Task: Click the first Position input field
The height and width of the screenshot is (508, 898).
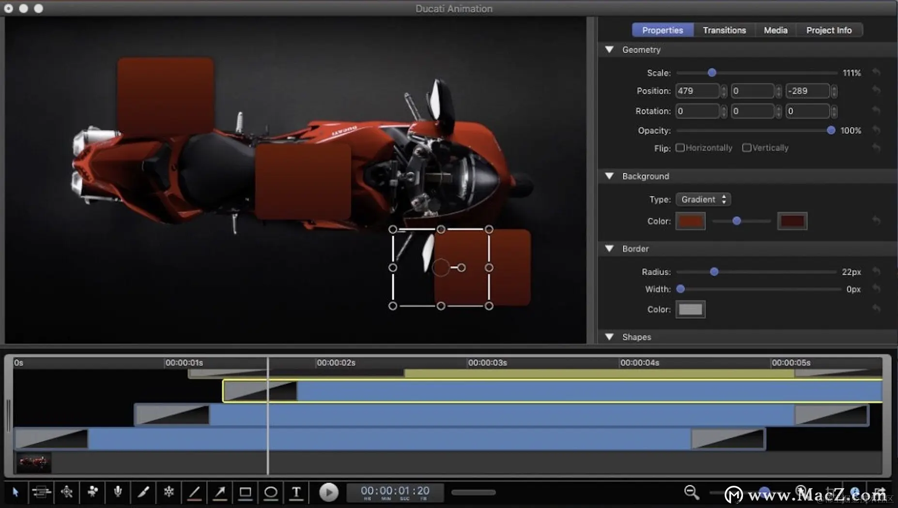Action: [697, 91]
